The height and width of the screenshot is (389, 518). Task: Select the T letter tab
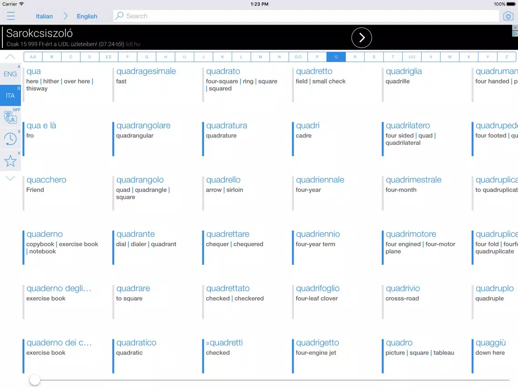(393, 57)
